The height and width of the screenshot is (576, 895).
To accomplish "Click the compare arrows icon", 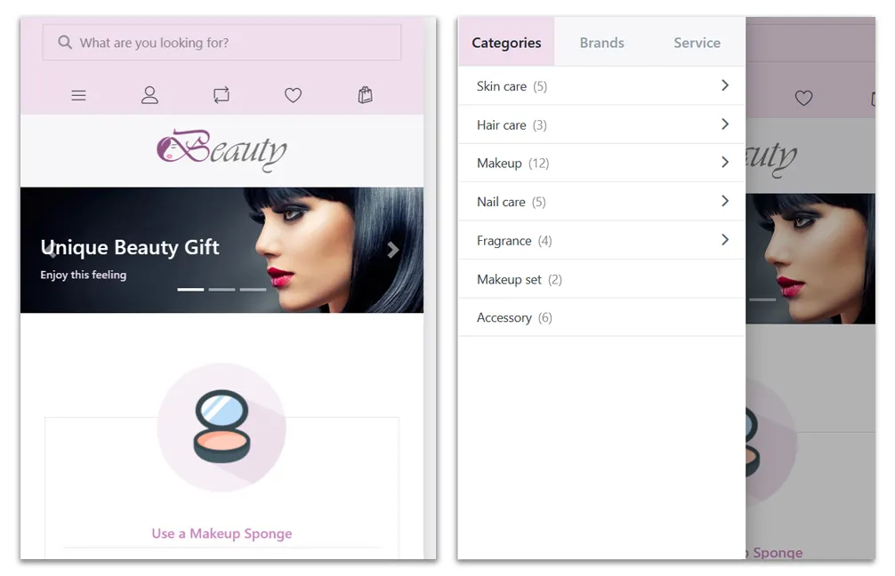I will pos(222,95).
